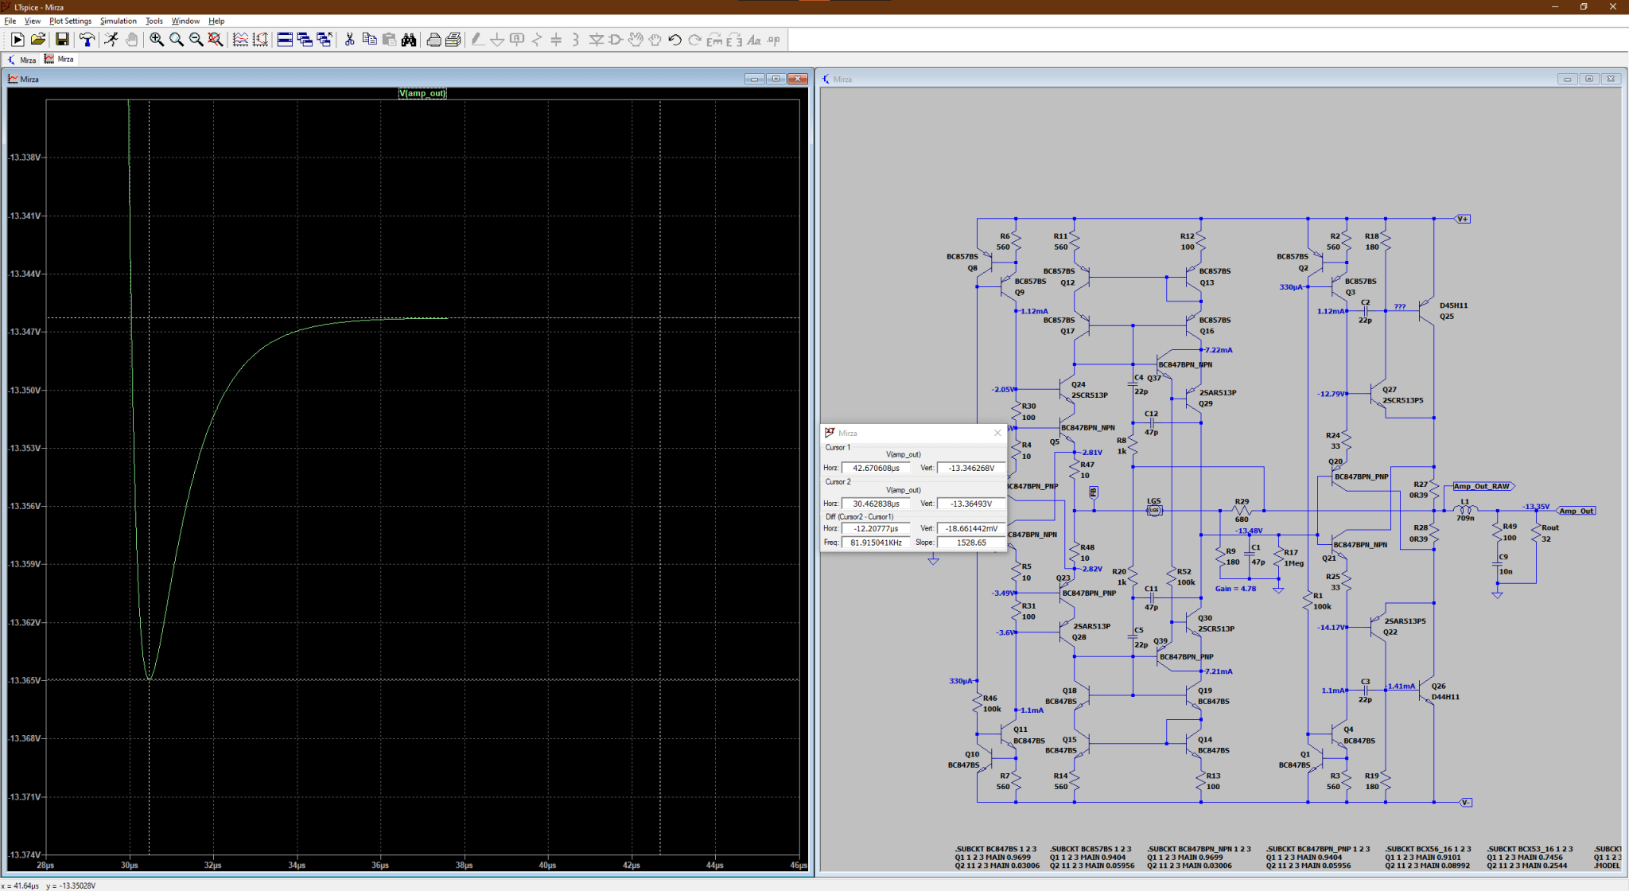Click the Undo arrow icon

[x=675, y=40]
